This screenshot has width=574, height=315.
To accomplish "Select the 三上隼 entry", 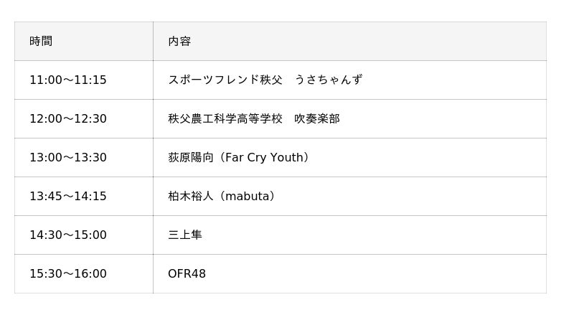I will tap(185, 235).
